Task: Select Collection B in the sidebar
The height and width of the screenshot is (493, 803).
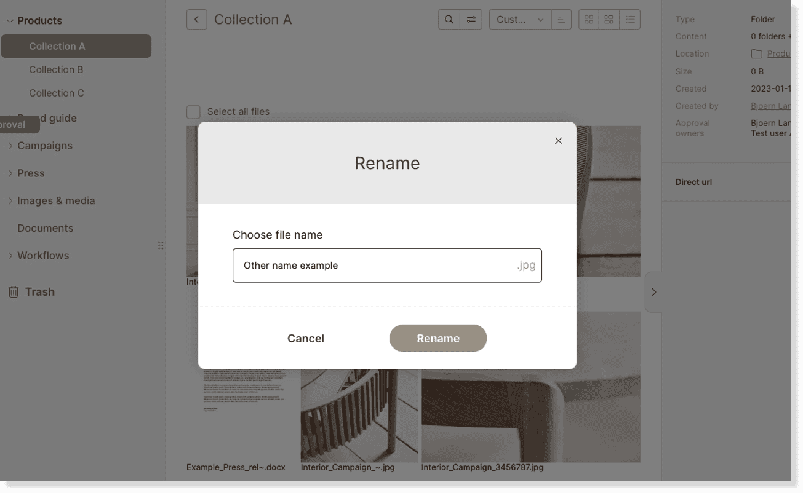Action: [57, 69]
